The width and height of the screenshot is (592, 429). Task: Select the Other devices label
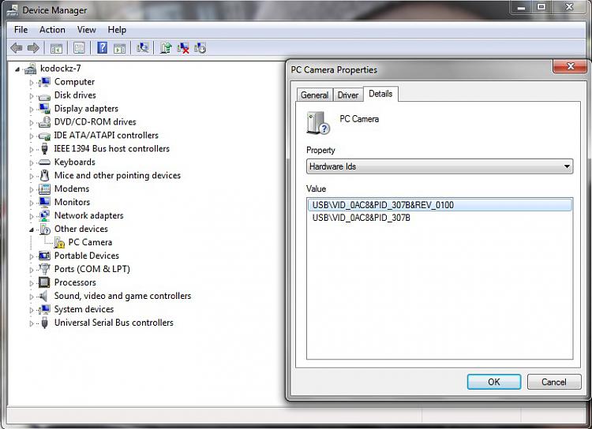click(x=81, y=229)
